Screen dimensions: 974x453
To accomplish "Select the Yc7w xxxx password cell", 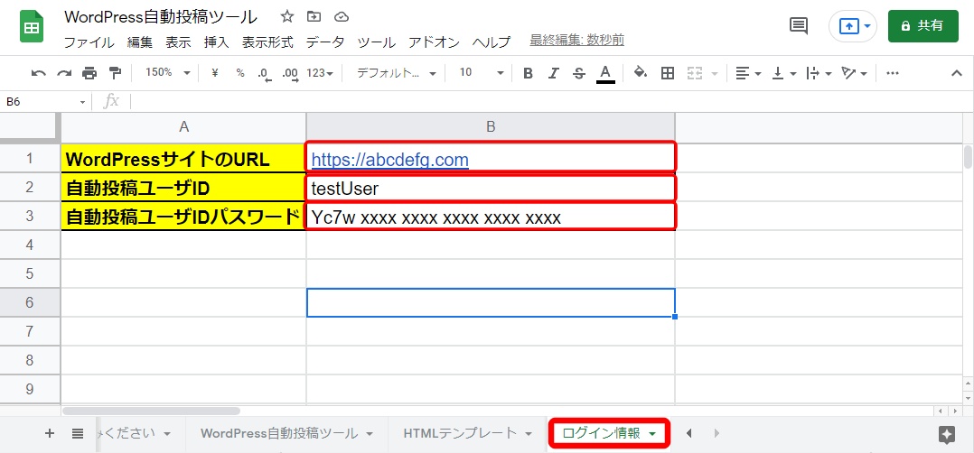I will pyautogui.click(x=491, y=217).
